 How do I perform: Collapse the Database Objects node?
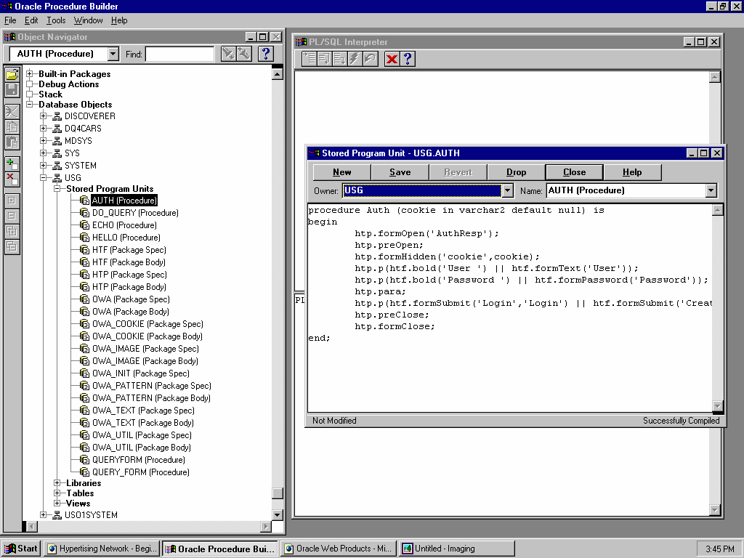[29, 105]
